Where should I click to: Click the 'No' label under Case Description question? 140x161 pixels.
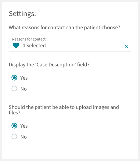(24, 89)
